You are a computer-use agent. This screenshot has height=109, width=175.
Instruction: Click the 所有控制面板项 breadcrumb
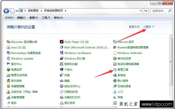[53, 11]
